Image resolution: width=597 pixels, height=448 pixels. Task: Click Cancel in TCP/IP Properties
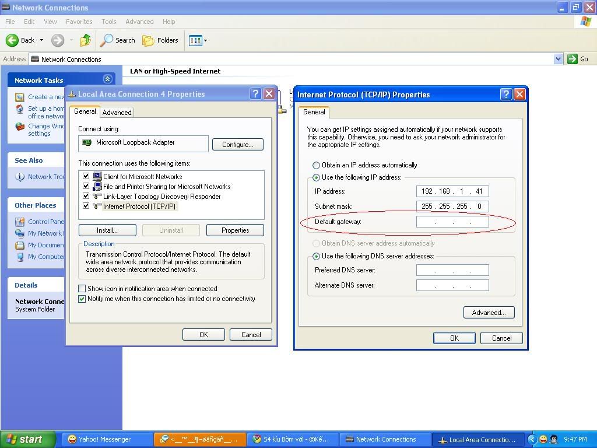coord(501,338)
